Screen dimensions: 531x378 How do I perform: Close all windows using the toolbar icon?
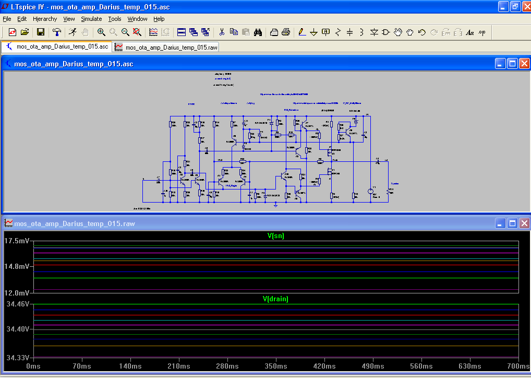(x=206, y=32)
